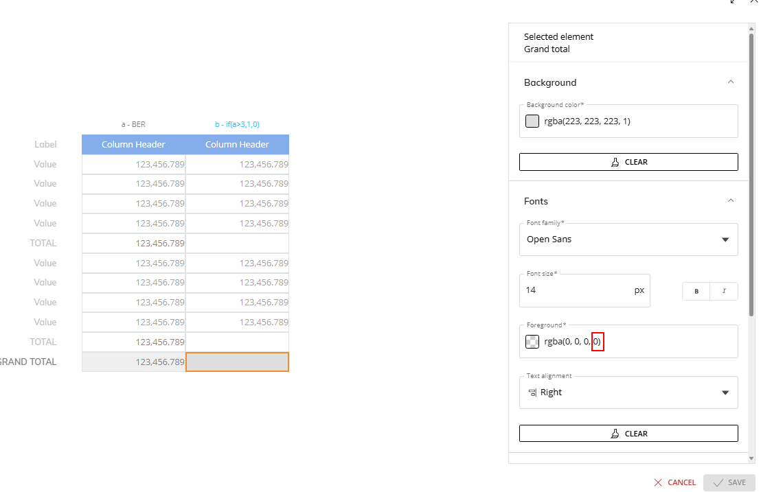The width and height of the screenshot is (761, 492).
Task: Select the first Column Header cell
Action: (x=133, y=145)
